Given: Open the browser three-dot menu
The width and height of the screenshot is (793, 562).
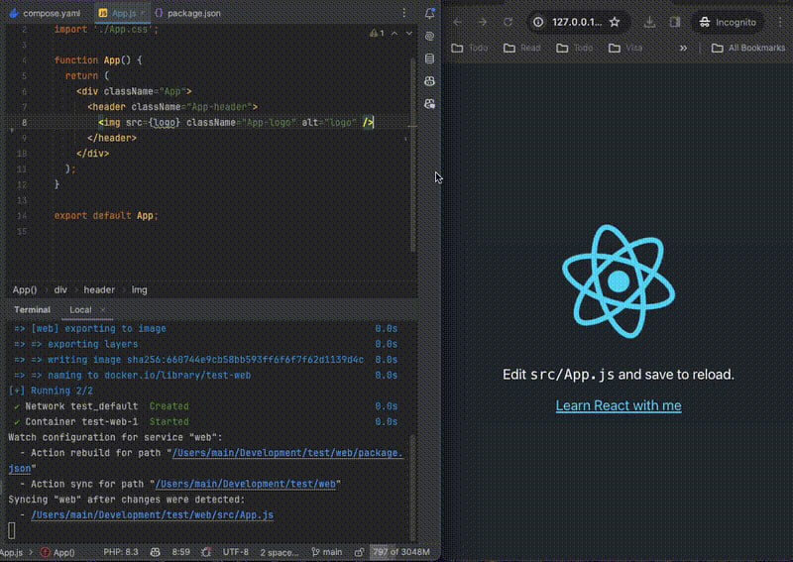Looking at the screenshot, I should [x=780, y=22].
